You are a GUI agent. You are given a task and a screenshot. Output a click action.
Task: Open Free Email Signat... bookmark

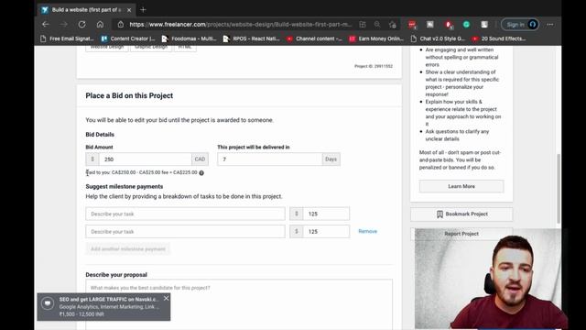coord(67,38)
